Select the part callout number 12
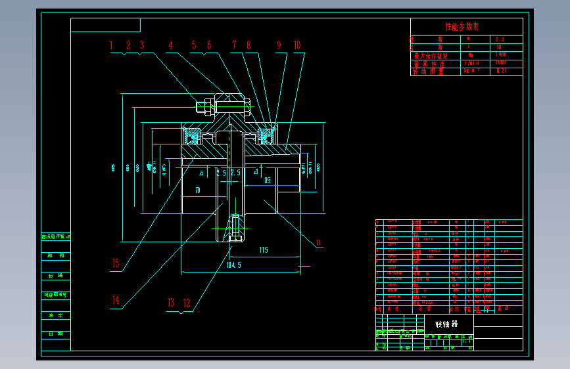570x369 pixels. point(187,303)
